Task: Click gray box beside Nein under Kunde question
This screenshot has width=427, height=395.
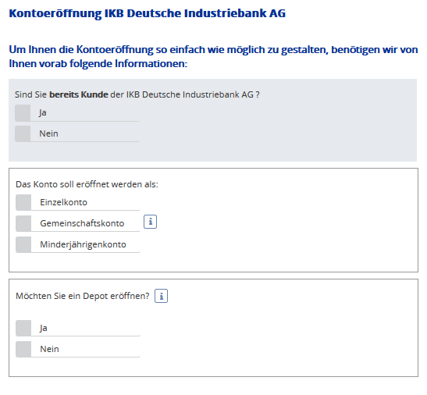Action: tap(23, 133)
